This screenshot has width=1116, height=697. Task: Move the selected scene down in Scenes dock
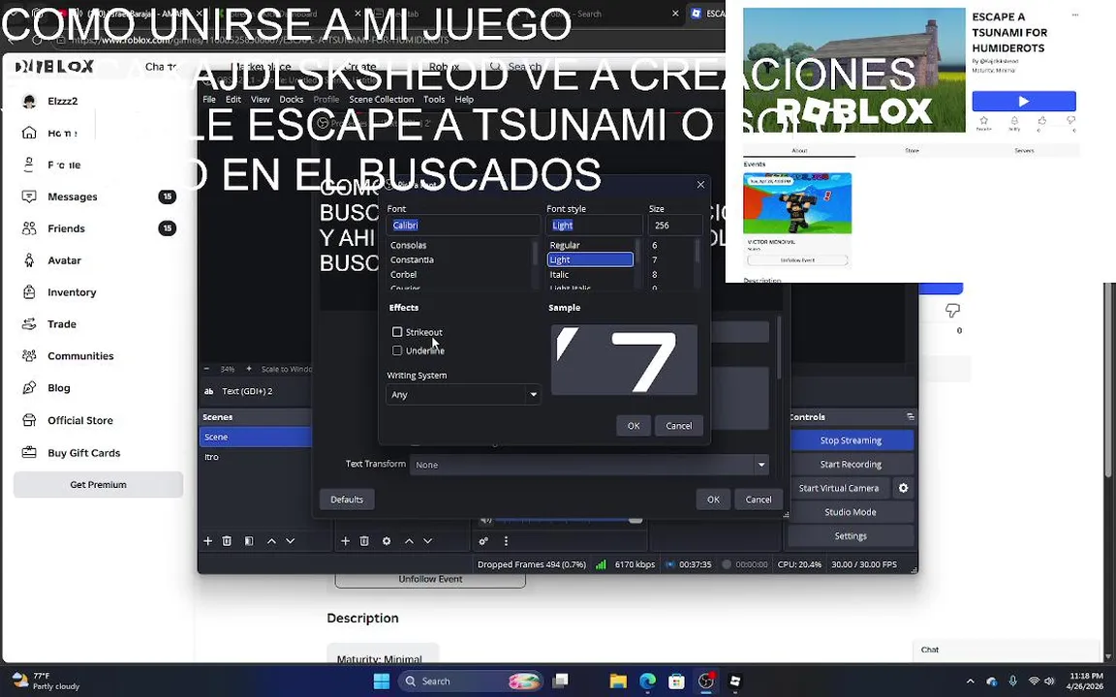pyautogui.click(x=291, y=541)
